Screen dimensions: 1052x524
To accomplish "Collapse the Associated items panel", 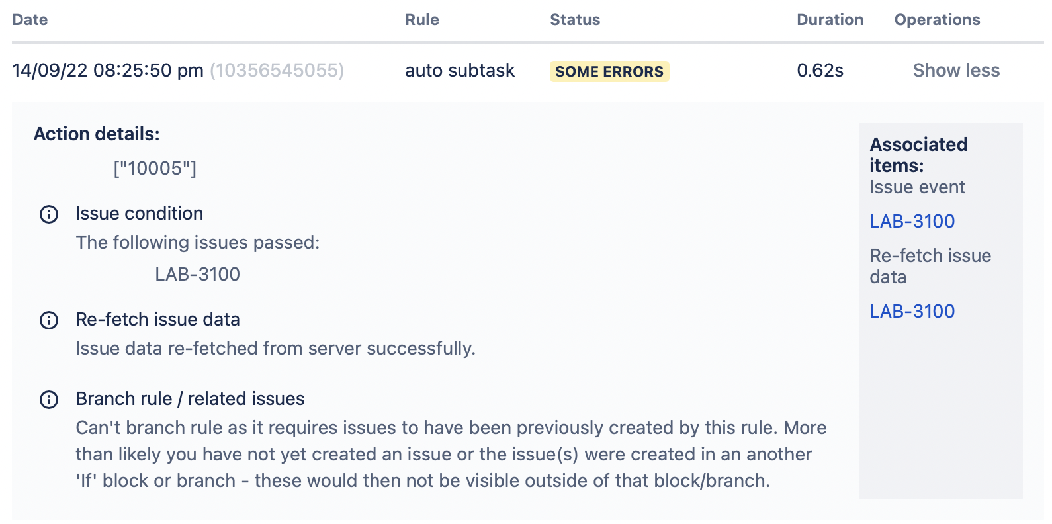I will click(x=919, y=154).
